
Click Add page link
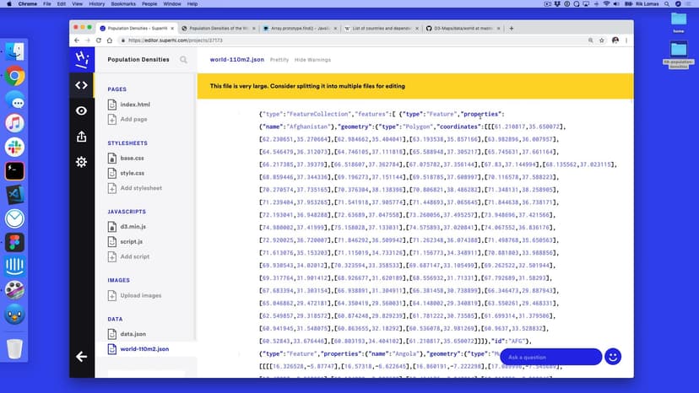133,120
